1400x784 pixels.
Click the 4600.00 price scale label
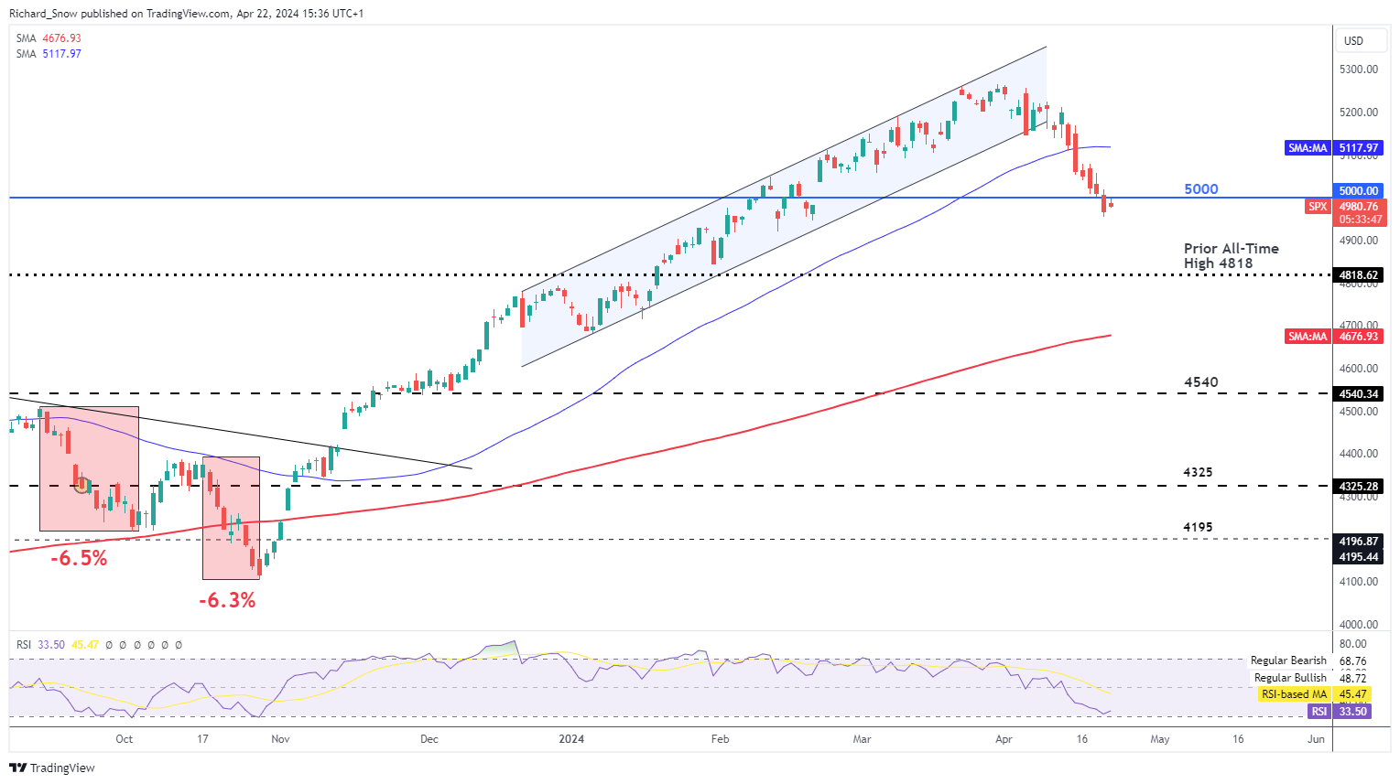[1359, 369]
